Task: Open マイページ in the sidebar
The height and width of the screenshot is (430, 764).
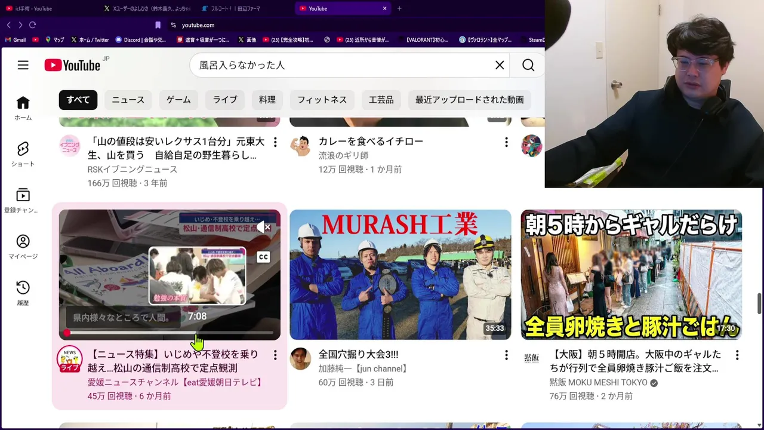Action: (x=23, y=247)
